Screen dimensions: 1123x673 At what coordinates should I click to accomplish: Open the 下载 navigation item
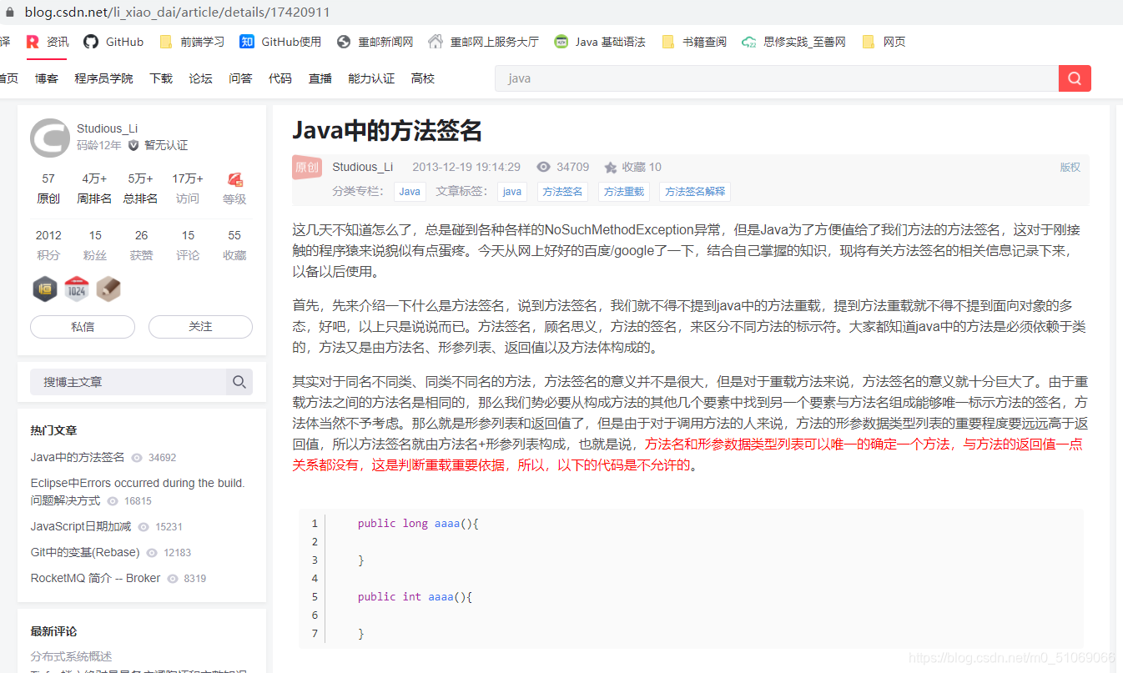(161, 78)
